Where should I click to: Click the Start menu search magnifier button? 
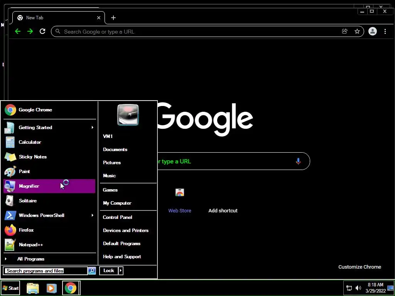[92, 271]
